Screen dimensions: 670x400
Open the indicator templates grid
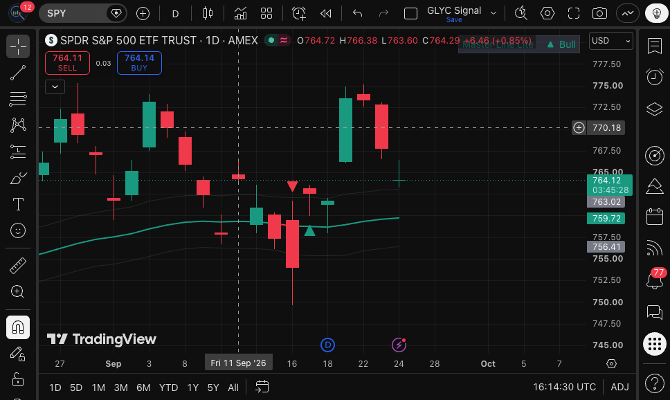266,14
